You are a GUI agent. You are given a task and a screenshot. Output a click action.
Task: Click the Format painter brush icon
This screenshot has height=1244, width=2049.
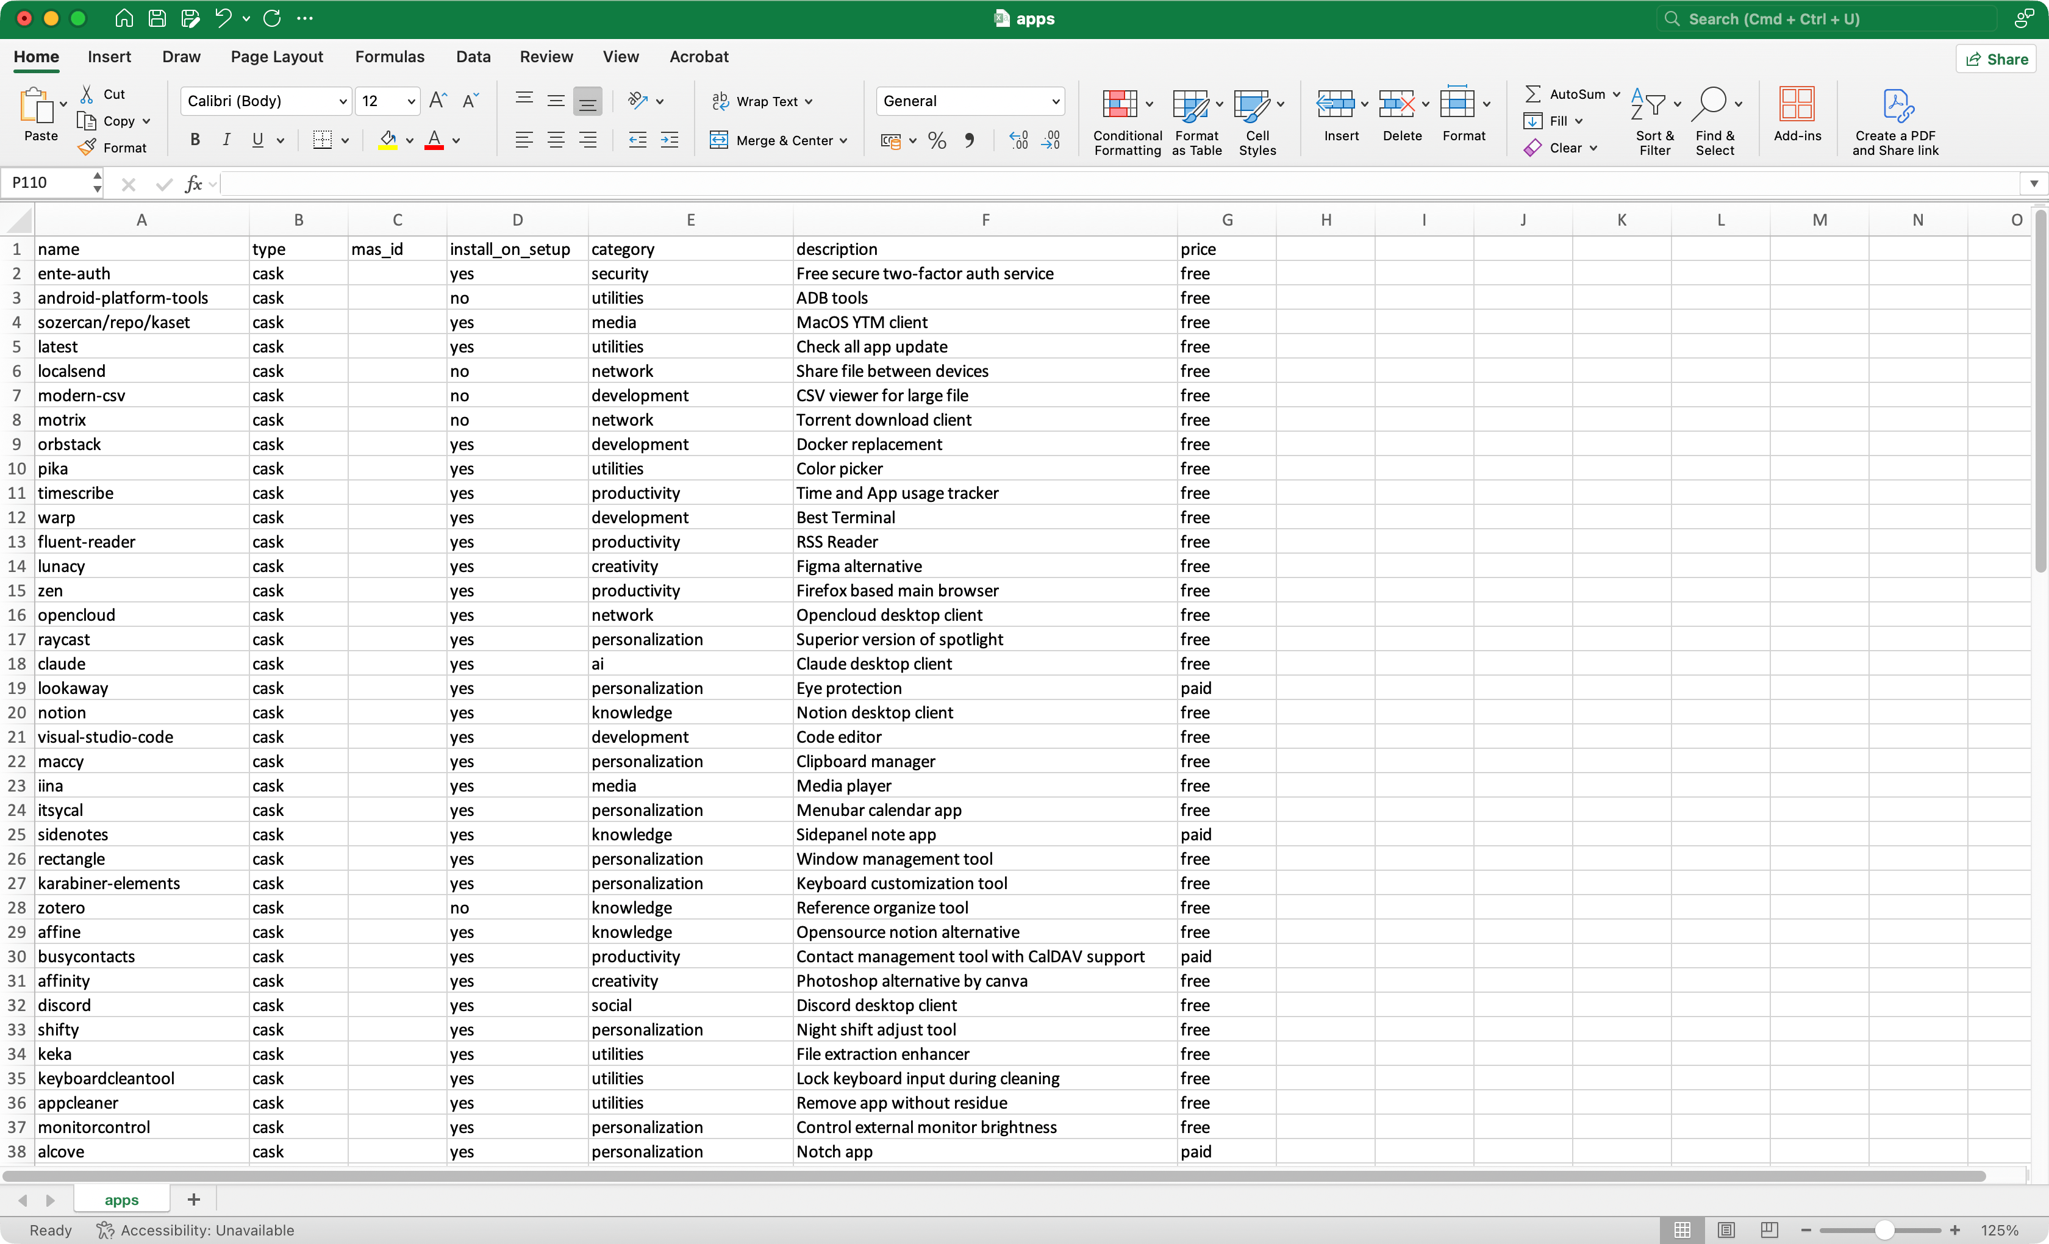(x=87, y=147)
